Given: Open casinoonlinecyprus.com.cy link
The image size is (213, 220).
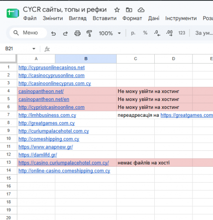Looking at the screenshot, I should pos(54,83).
